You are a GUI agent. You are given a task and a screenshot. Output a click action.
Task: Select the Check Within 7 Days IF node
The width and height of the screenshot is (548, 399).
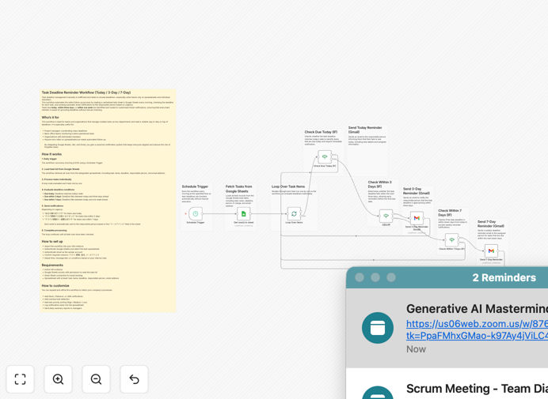pos(452,240)
